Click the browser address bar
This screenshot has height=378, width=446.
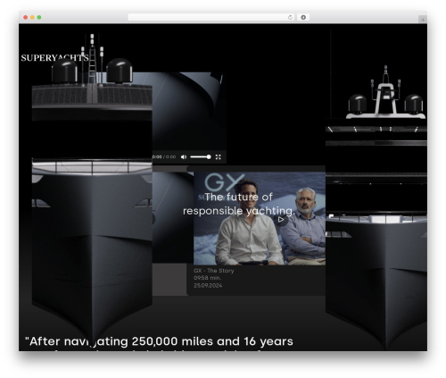pos(211,18)
